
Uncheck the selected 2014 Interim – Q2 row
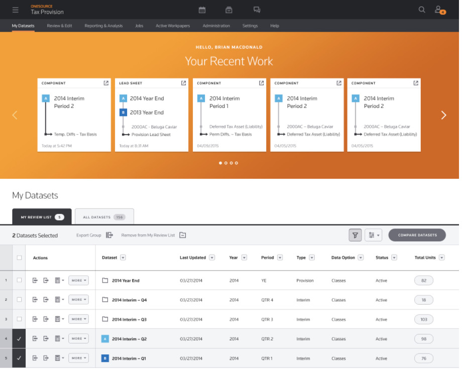click(19, 338)
